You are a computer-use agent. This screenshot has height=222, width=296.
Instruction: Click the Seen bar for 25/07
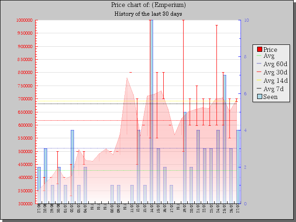coord(225,139)
